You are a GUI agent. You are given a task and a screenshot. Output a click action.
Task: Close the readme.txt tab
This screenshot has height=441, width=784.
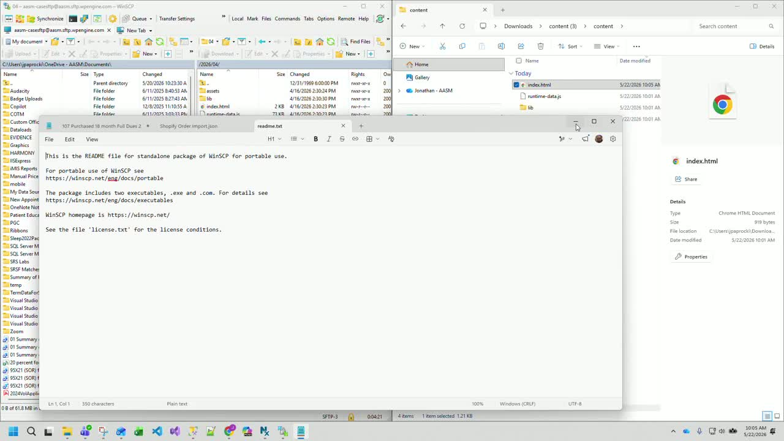point(343,126)
